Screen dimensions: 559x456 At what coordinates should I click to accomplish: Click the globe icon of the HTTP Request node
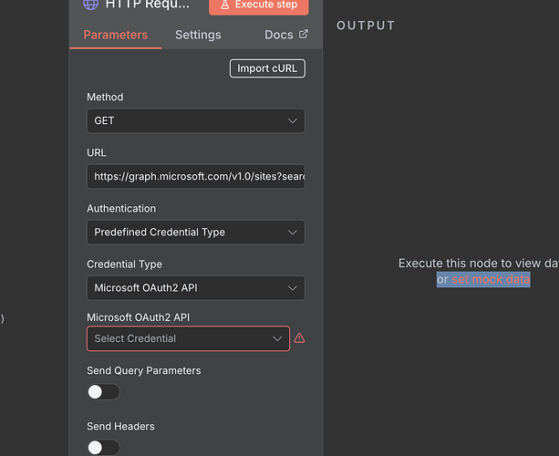click(x=91, y=5)
